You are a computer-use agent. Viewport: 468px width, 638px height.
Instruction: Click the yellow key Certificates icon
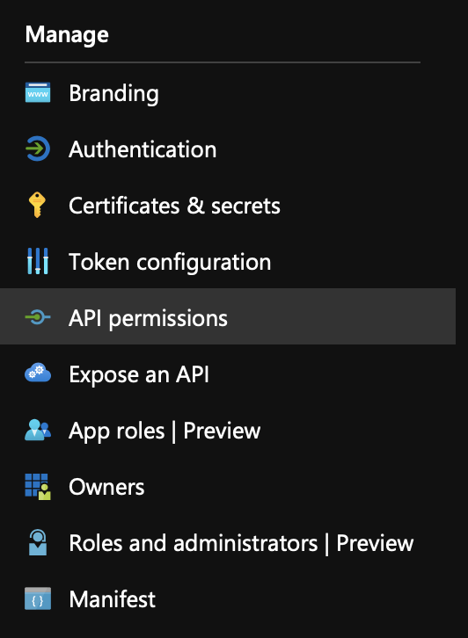(x=37, y=205)
